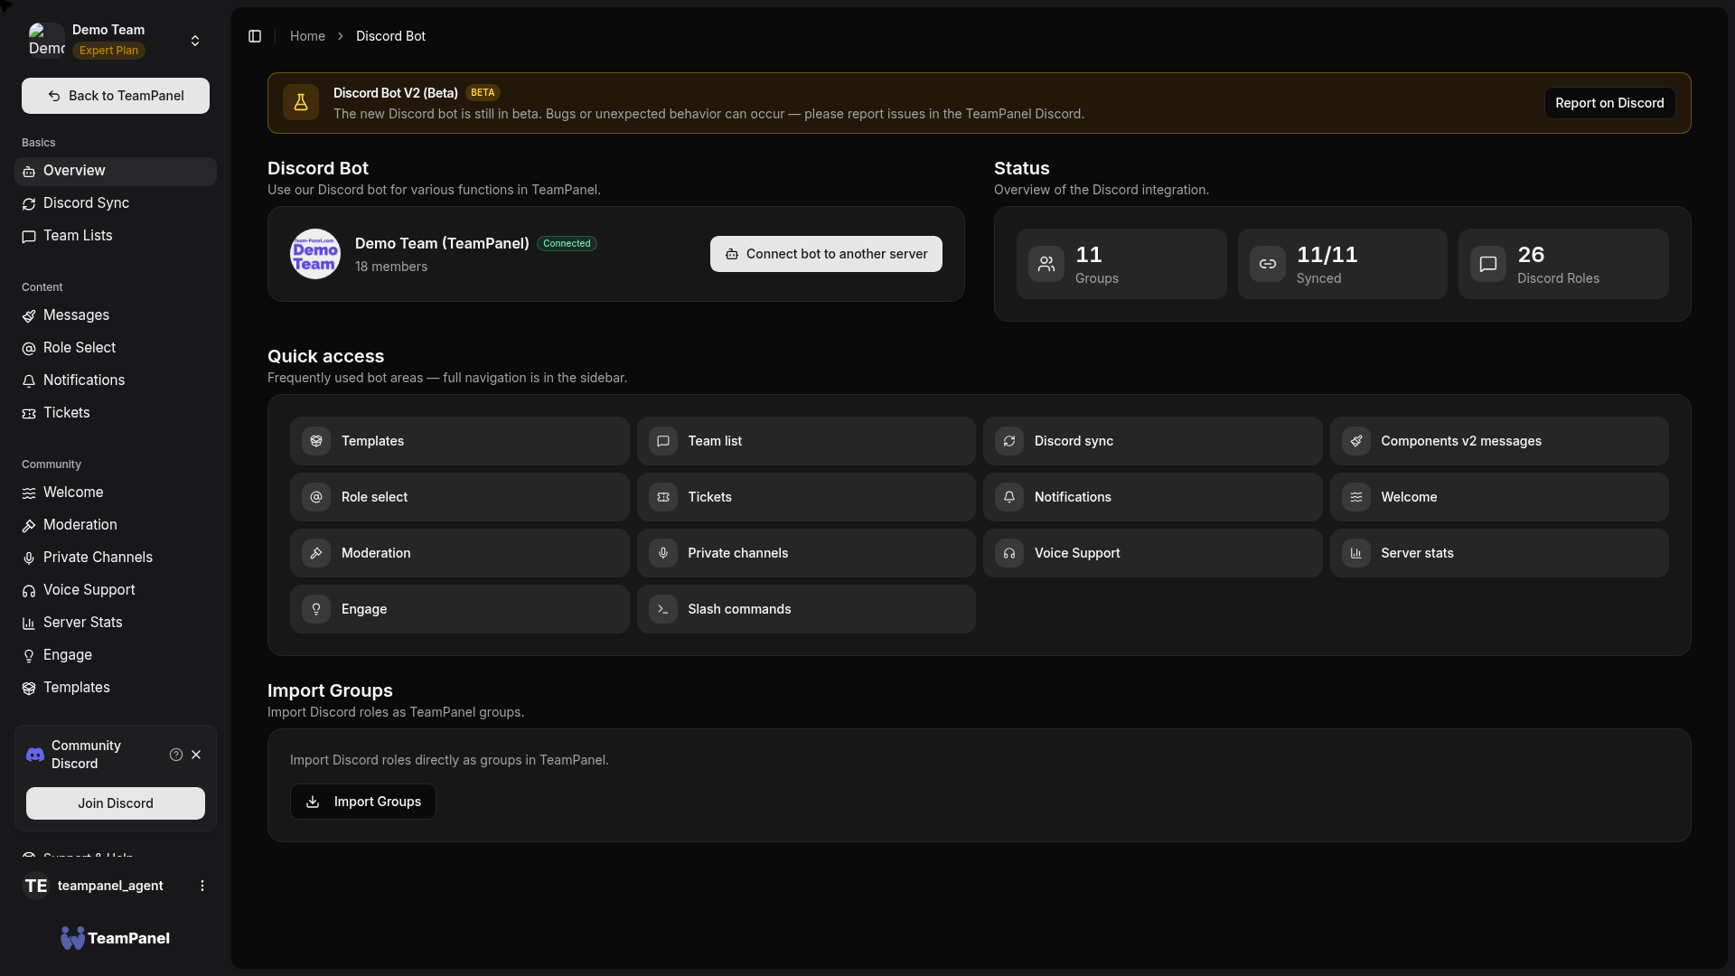The height and width of the screenshot is (976, 1735).
Task: Click Report on Discord button
Action: coord(1609,103)
